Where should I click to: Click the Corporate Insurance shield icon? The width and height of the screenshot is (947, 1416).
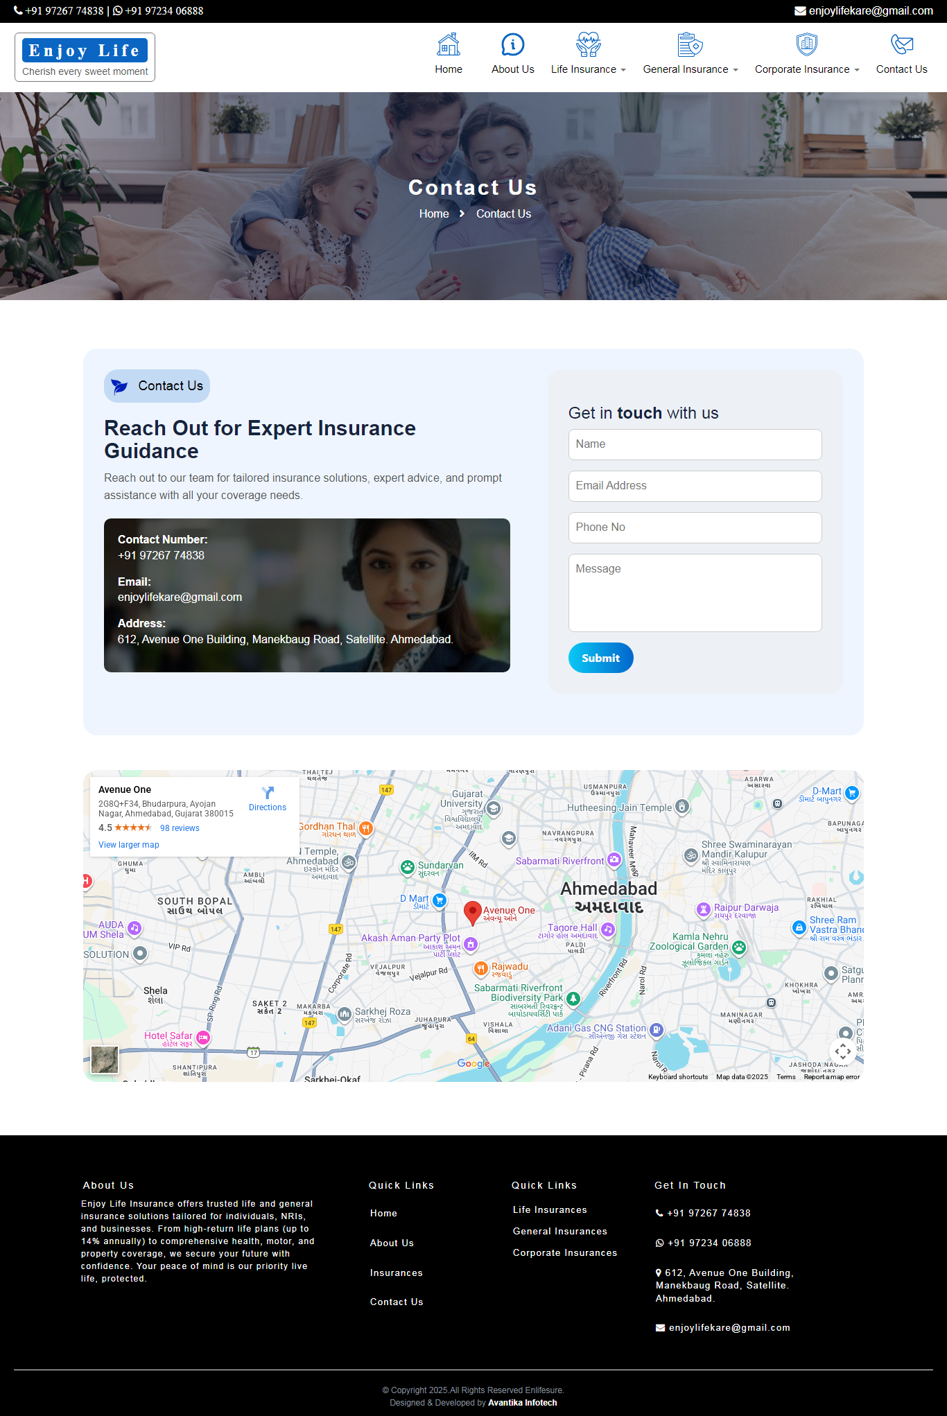[x=806, y=44]
